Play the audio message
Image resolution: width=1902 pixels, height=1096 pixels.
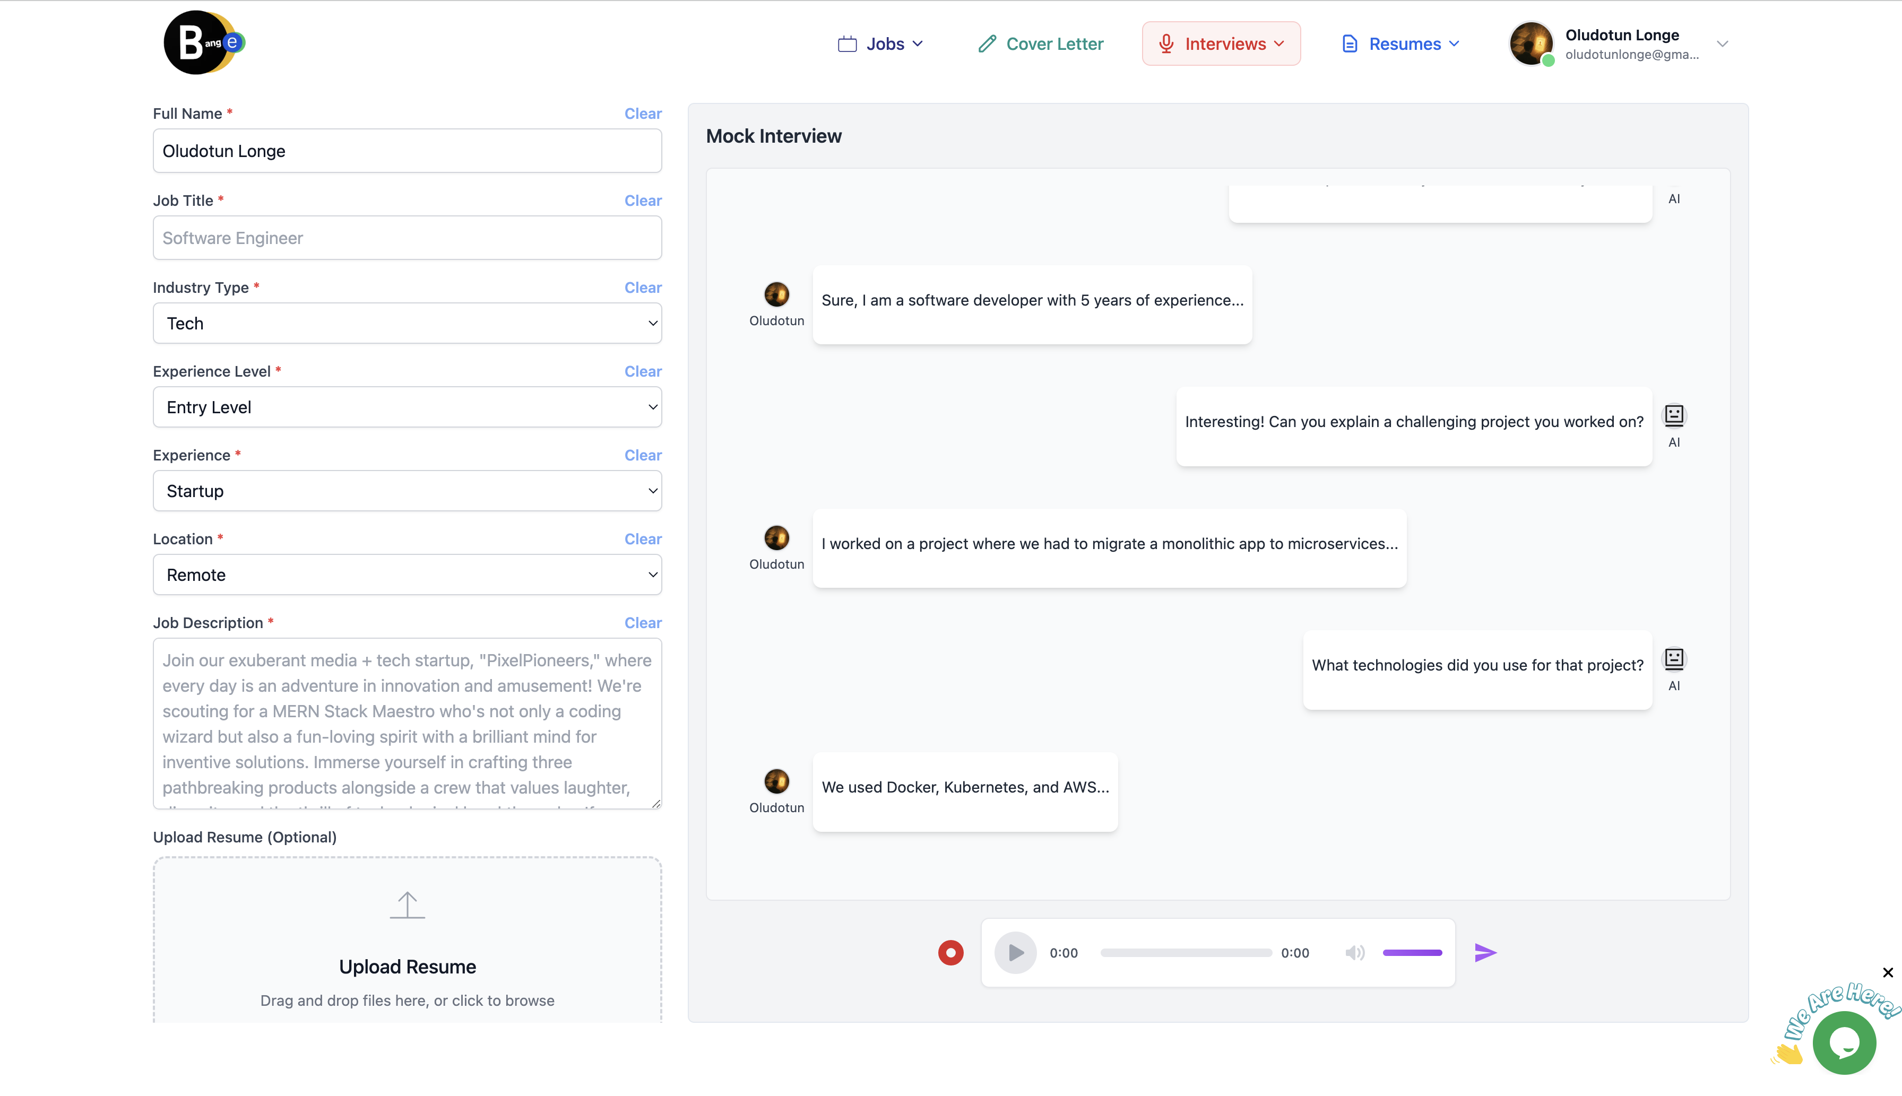[1014, 952]
